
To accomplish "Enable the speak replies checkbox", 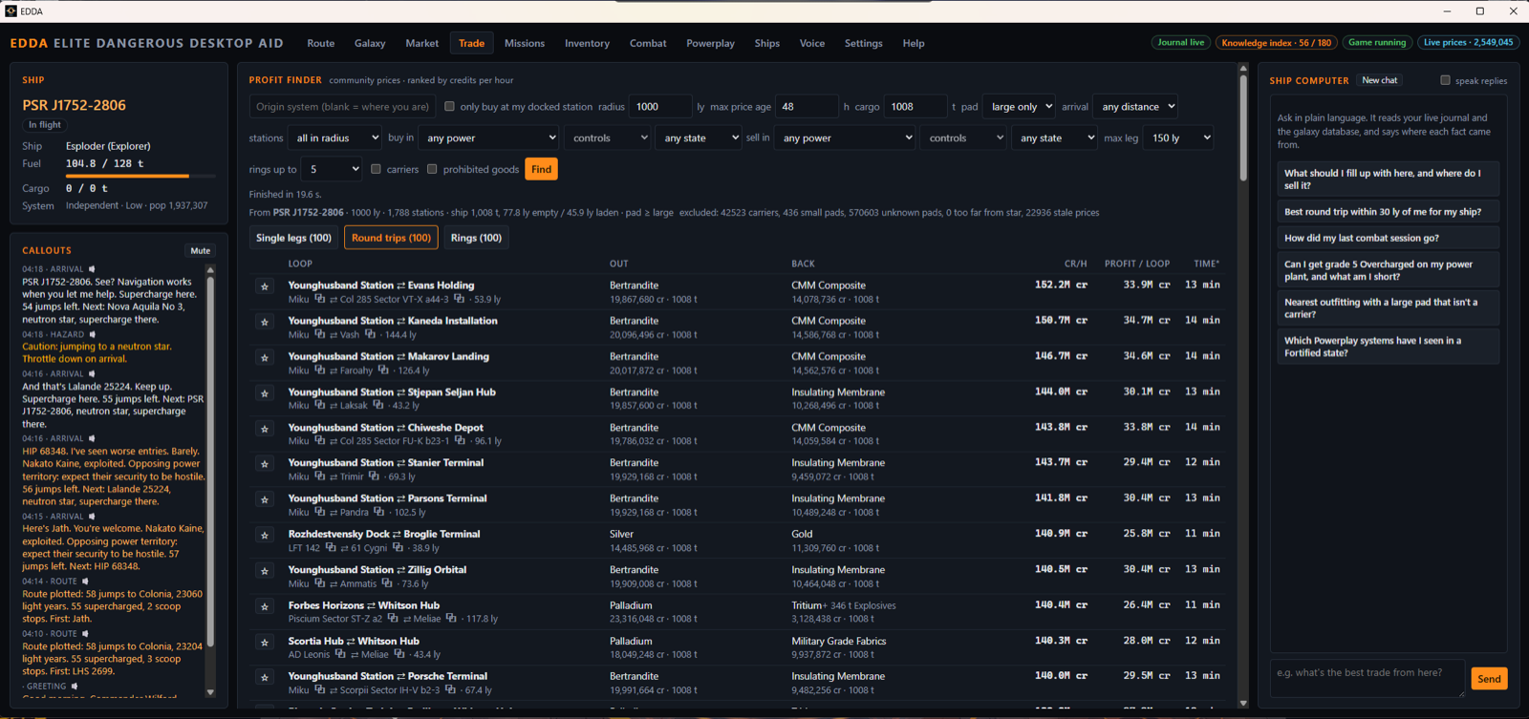I will [x=1445, y=80].
